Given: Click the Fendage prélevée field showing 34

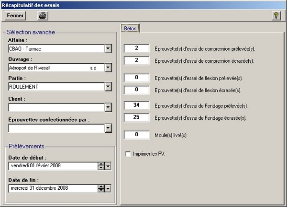Looking at the screenshot, I should pyautogui.click(x=137, y=105).
